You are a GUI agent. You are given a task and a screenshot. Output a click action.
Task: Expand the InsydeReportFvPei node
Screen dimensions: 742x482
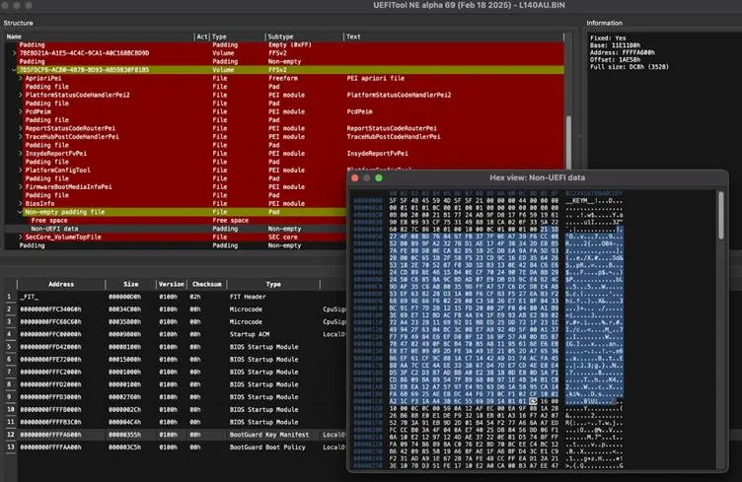[21, 154]
